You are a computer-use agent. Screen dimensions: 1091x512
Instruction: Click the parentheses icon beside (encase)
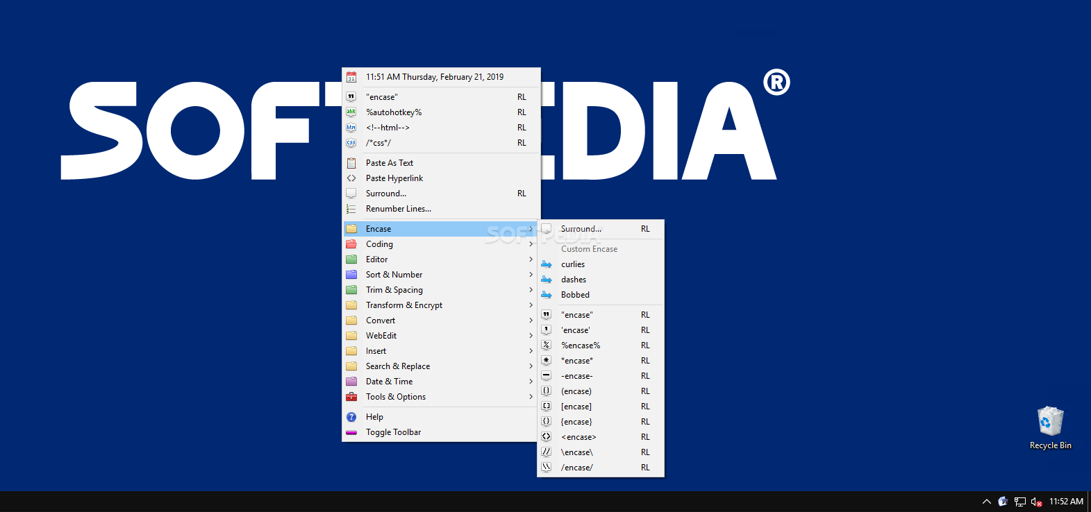(547, 391)
